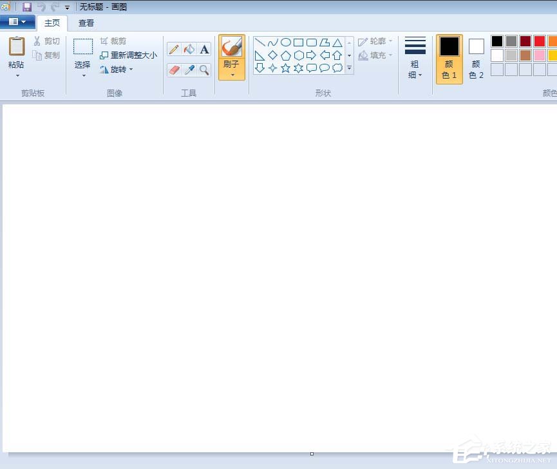
Task: Choose the Down arrow shape
Action: 260,68
